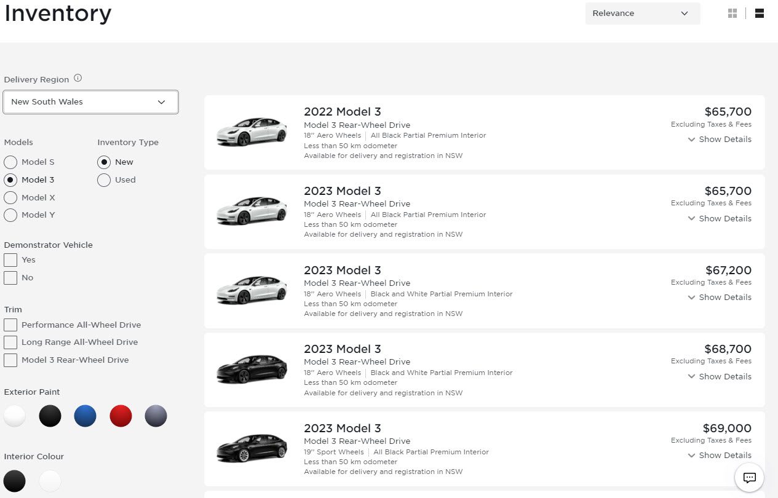Expand Show Details for the 2022 Model 3

(720, 139)
